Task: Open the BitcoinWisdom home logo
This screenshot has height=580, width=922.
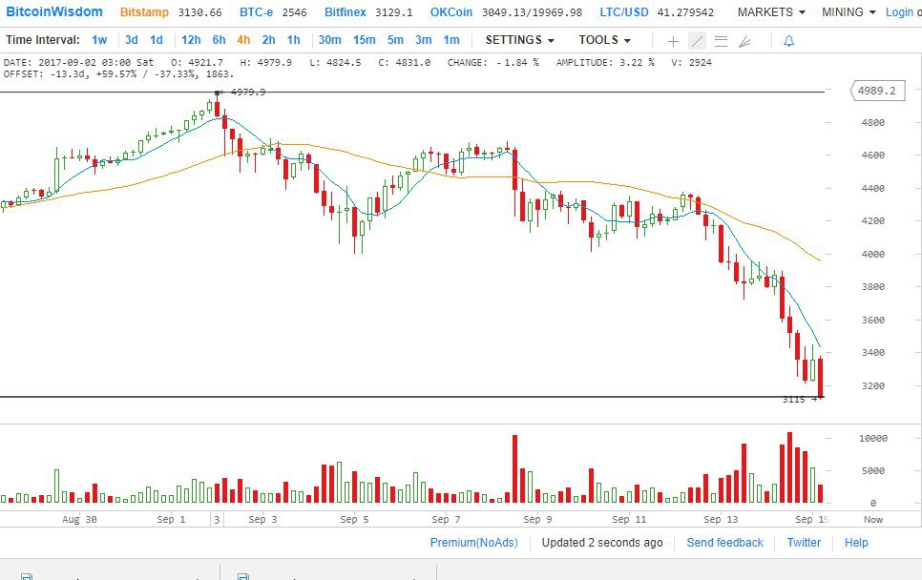Action: click(54, 11)
